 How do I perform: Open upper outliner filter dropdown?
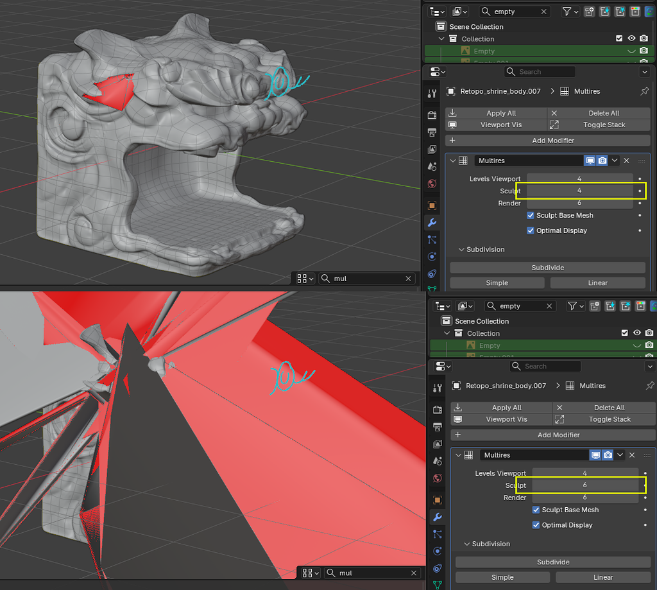[570, 12]
